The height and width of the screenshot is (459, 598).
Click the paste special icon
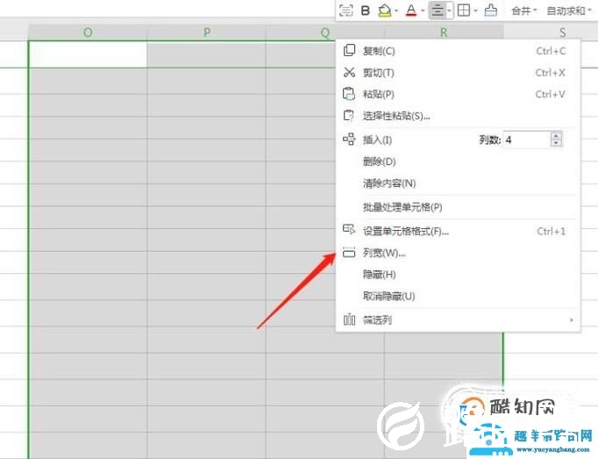(349, 115)
